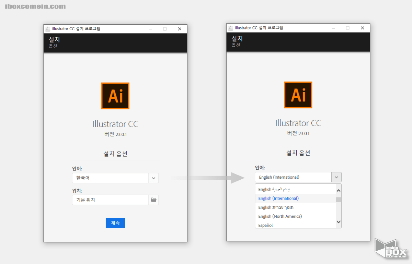Collapse the English (International) dropdown arrow
The width and height of the screenshot is (412, 264).
click(x=336, y=177)
